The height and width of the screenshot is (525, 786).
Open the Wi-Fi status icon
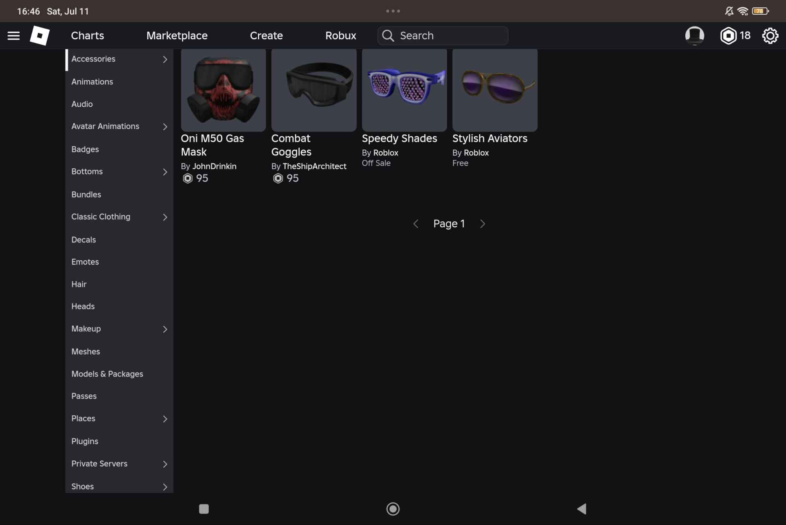click(x=743, y=11)
